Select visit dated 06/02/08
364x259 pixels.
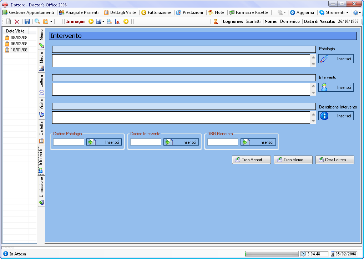point(16,44)
